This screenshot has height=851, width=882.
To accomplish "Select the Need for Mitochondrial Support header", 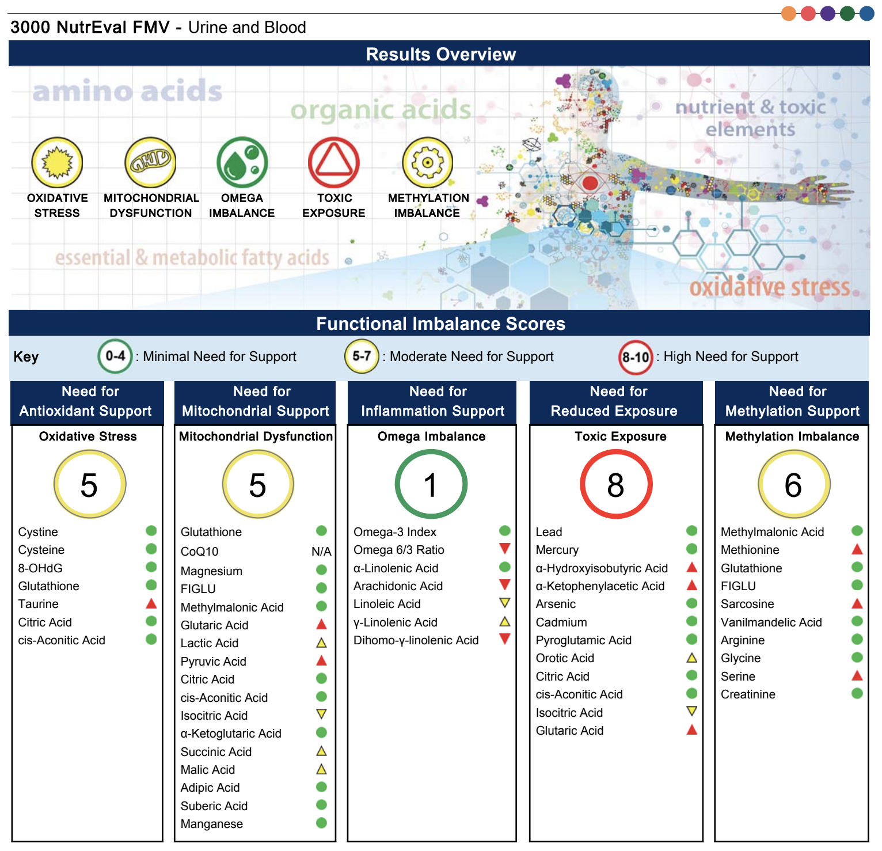I will click(255, 402).
